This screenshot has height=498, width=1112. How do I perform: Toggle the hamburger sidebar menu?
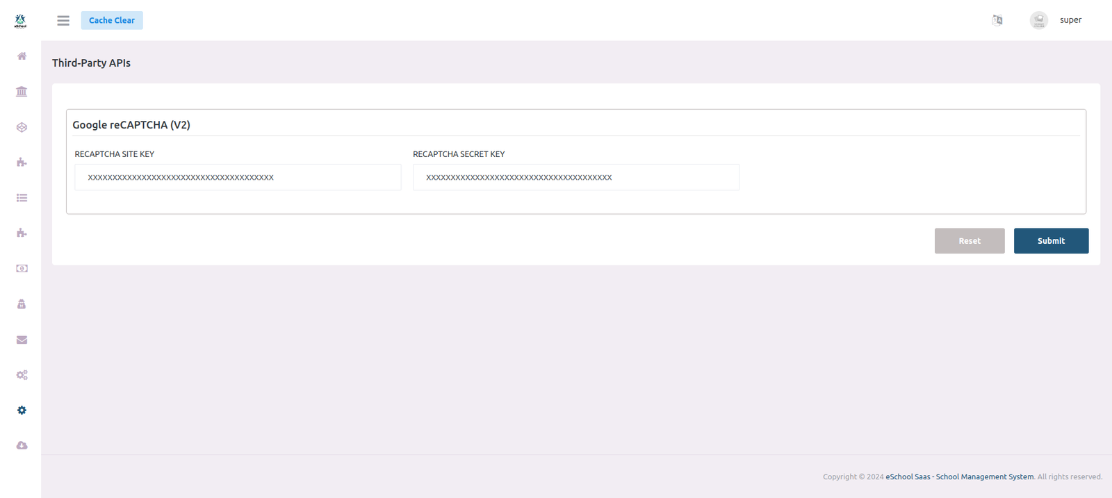click(x=63, y=21)
